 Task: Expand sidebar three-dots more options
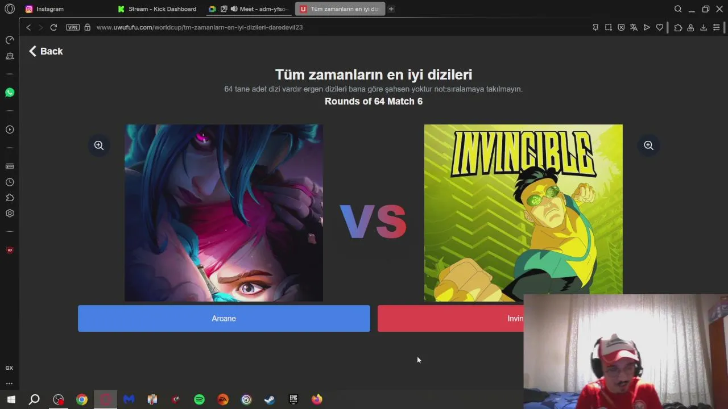click(x=10, y=383)
